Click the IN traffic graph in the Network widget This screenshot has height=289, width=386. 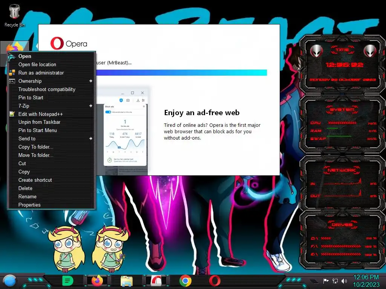(x=342, y=182)
